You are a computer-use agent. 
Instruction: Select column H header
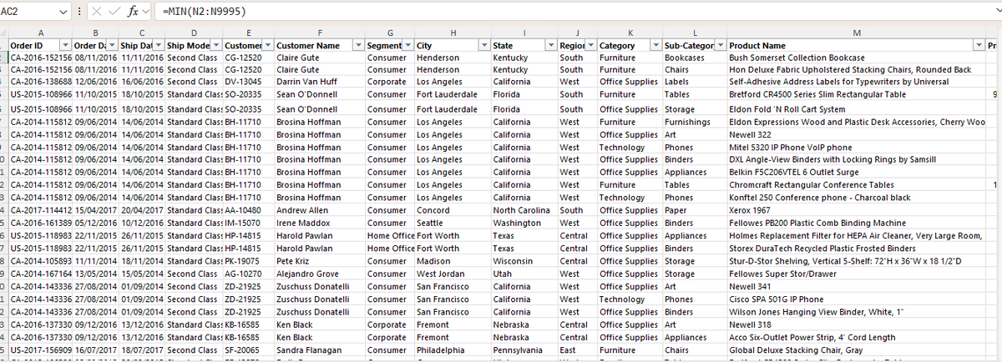tap(453, 32)
